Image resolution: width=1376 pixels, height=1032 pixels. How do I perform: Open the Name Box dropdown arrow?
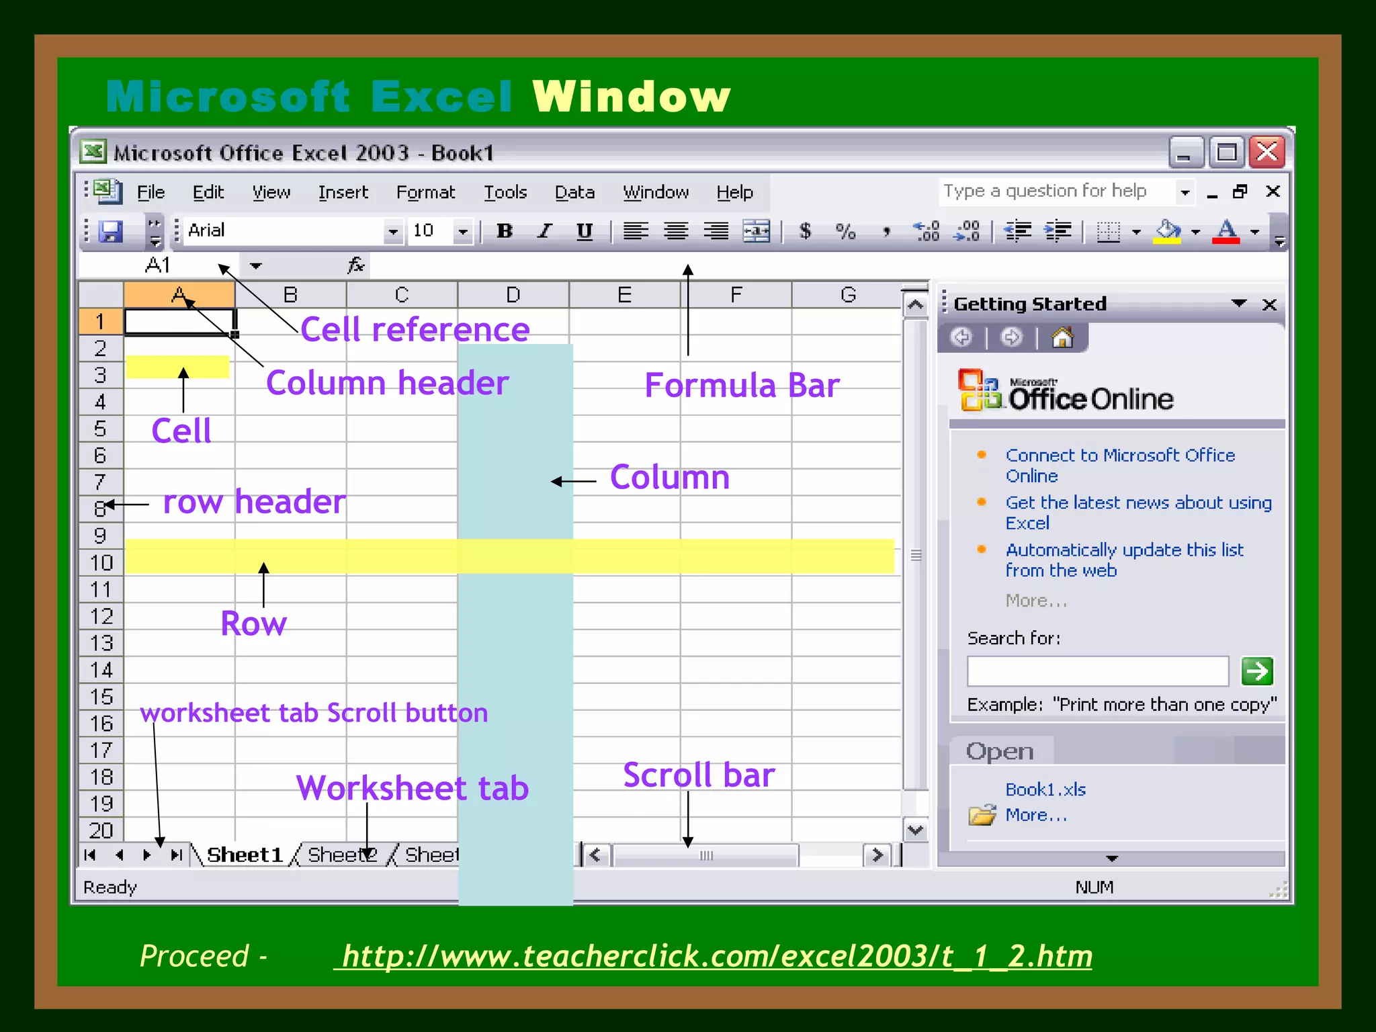pyautogui.click(x=255, y=266)
